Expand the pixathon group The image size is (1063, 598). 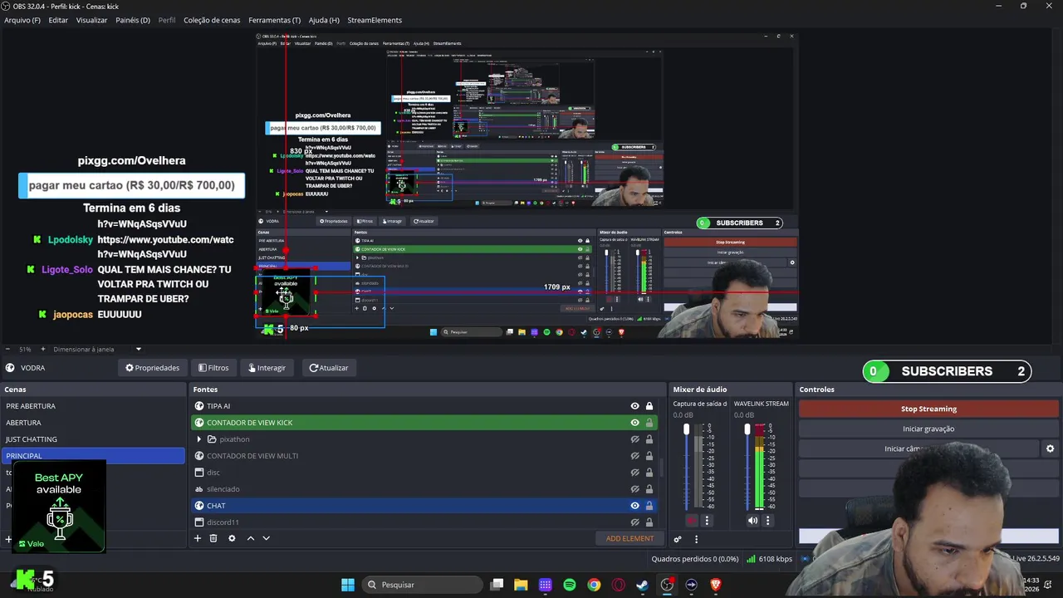tap(198, 439)
